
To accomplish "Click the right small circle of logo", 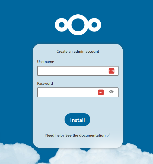I will tap(94, 25).
